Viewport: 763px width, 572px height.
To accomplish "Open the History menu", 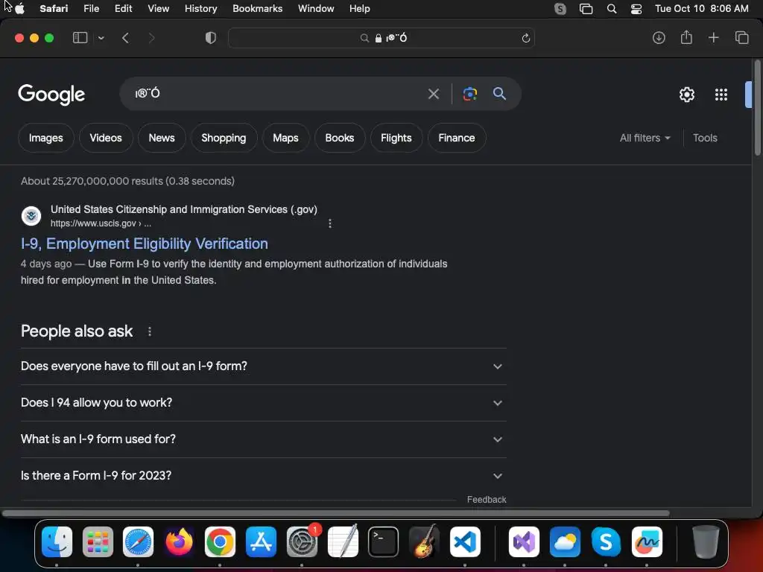I will [200, 9].
